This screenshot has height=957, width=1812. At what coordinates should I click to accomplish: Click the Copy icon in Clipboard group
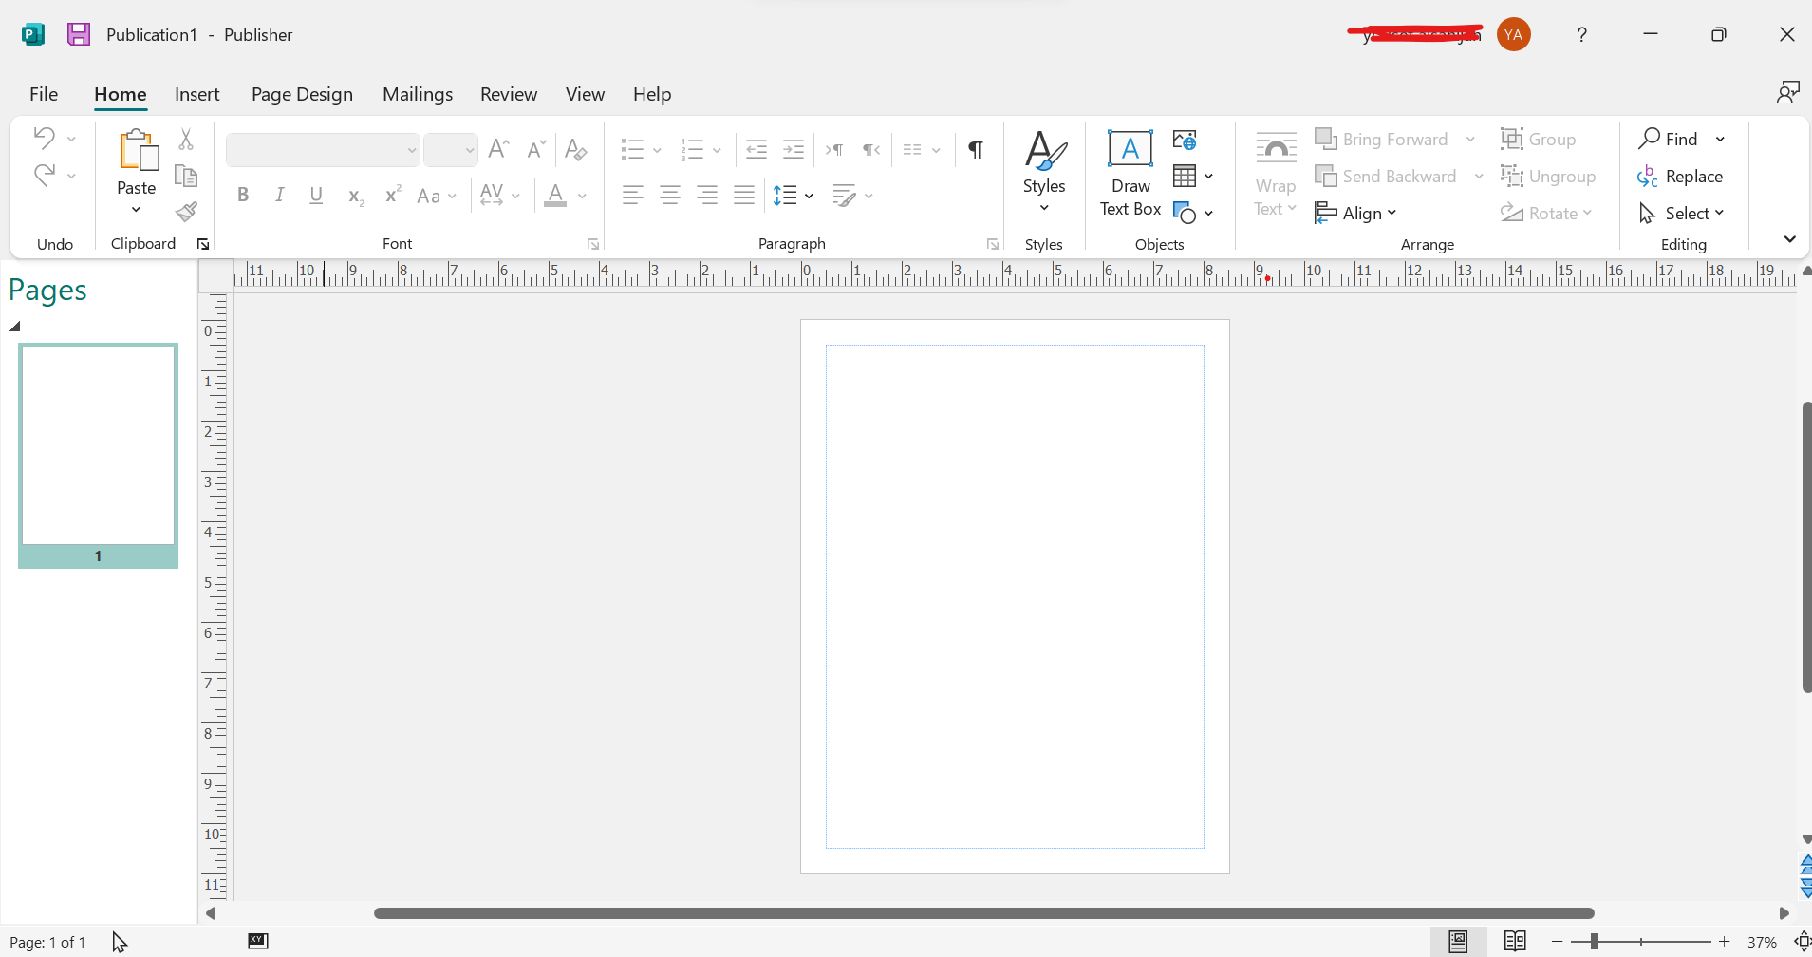(186, 176)
